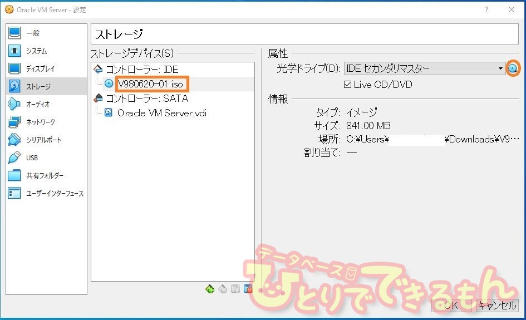The height and width of the screenshot is (320, 526).
Task: Click the remove storage controller icon
Action: 223,289
